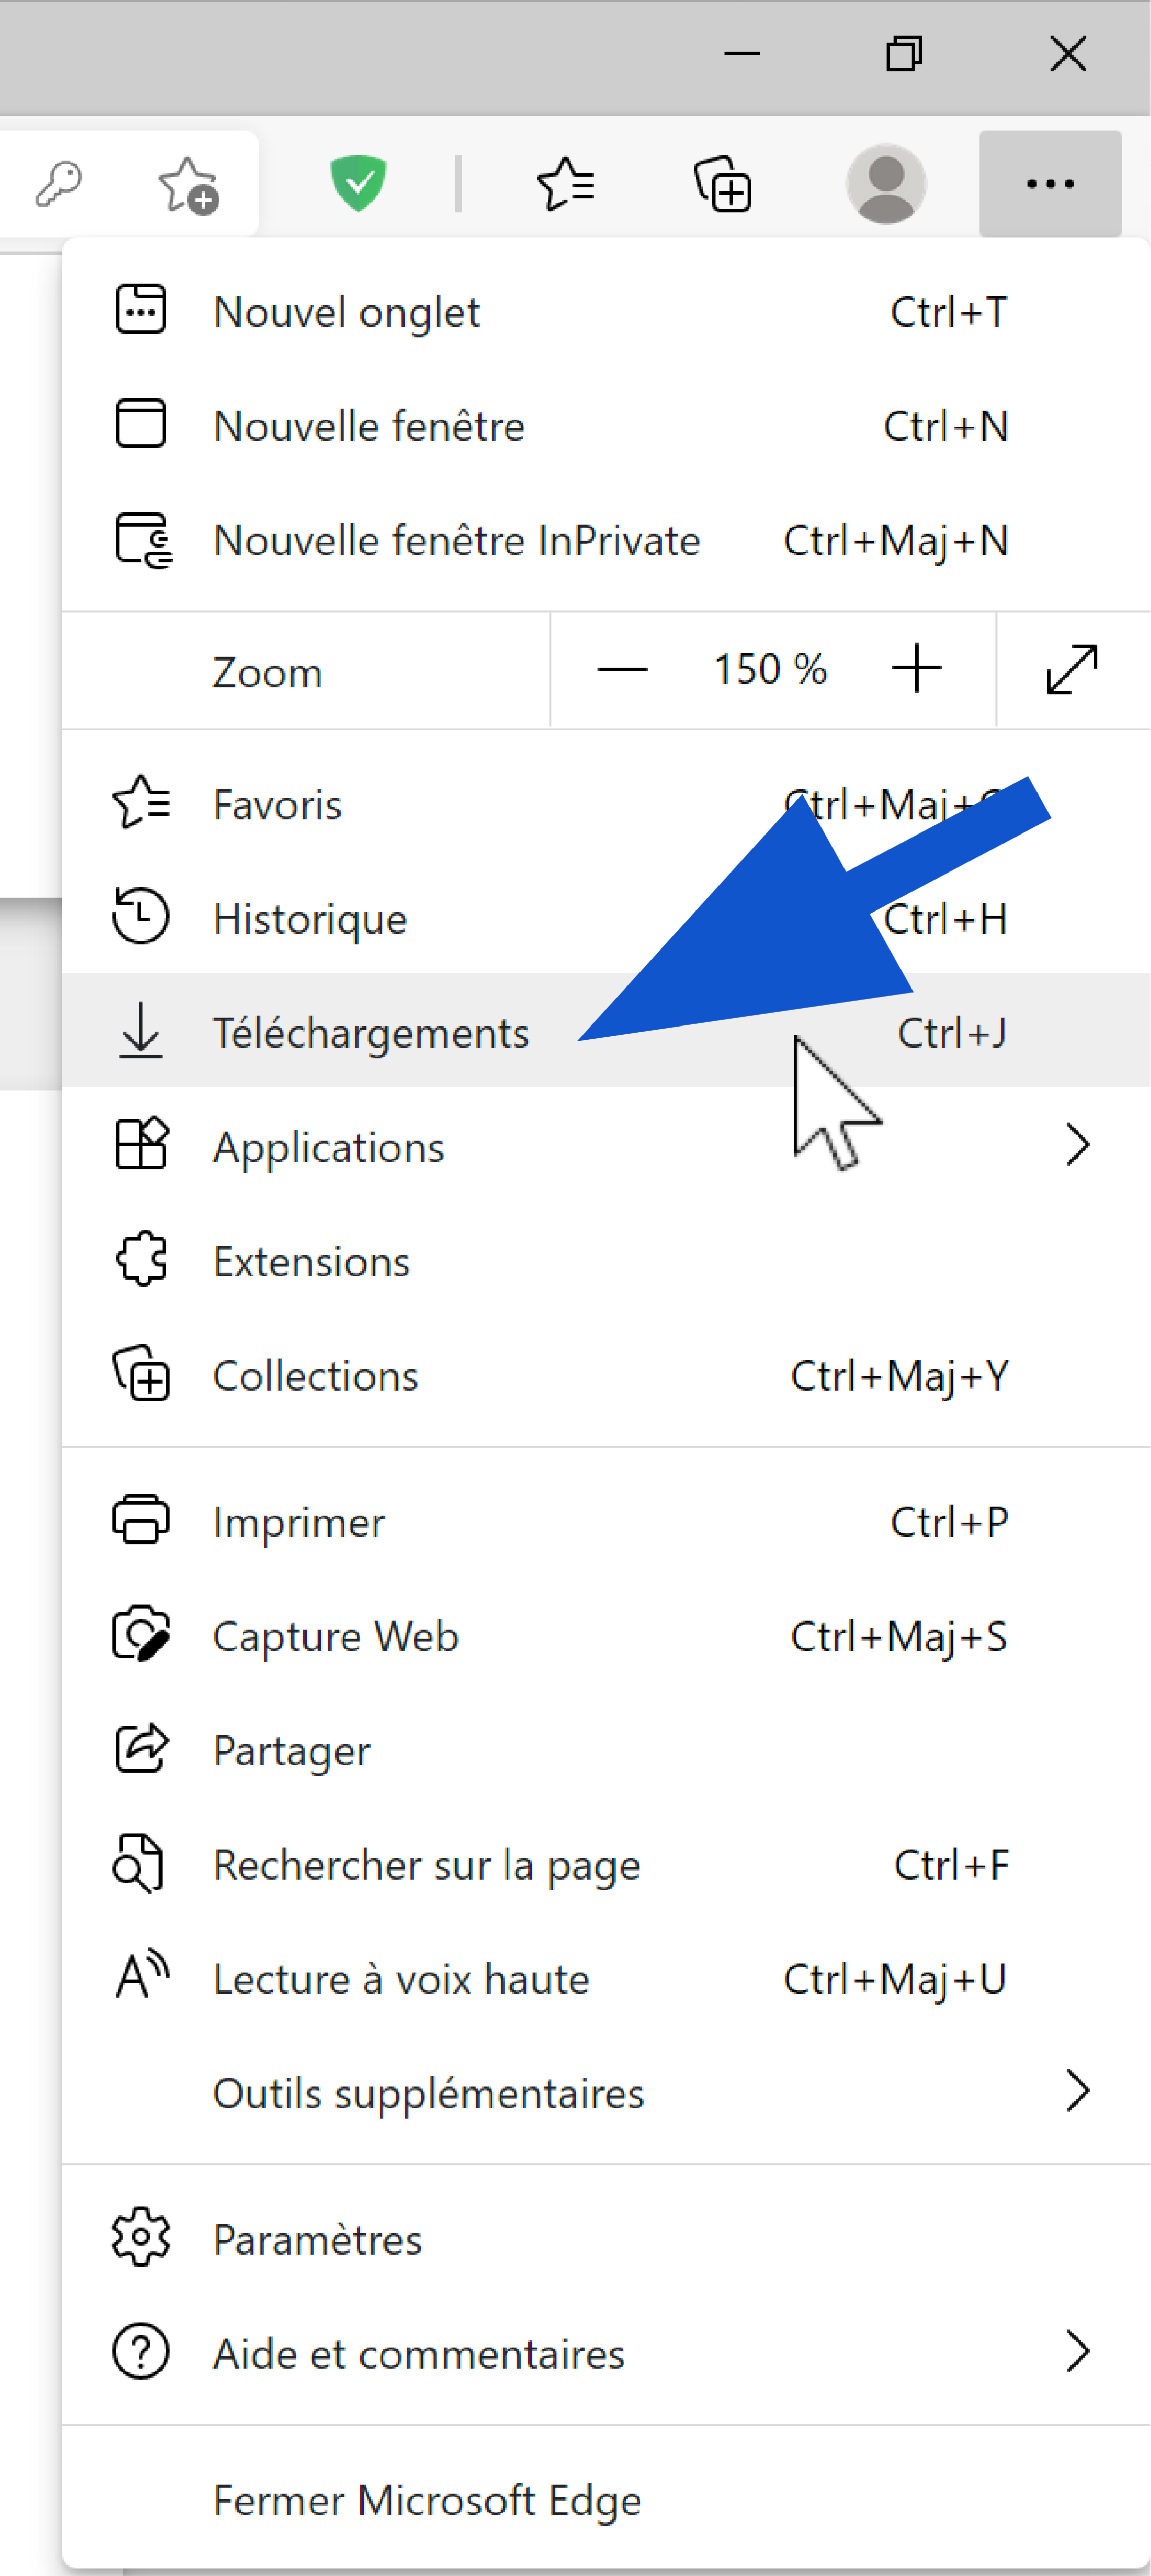Open the Favorites toolbar button

pyautogui.click(x=565, y=184)
